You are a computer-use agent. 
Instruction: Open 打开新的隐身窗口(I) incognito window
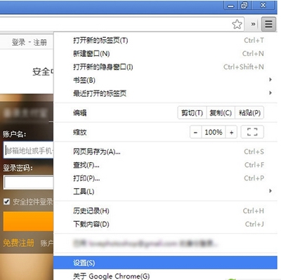point(165,67)
